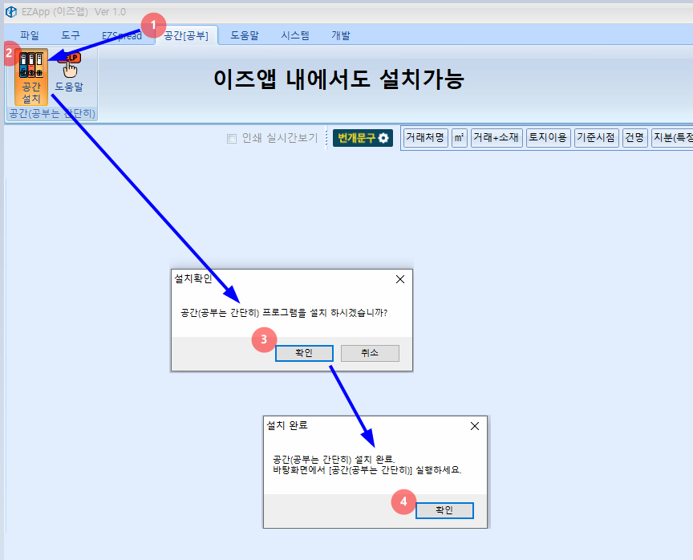Click the 공간 설치 install icon
This screenshot has height=560, width=693.
(x=31, y=77)
